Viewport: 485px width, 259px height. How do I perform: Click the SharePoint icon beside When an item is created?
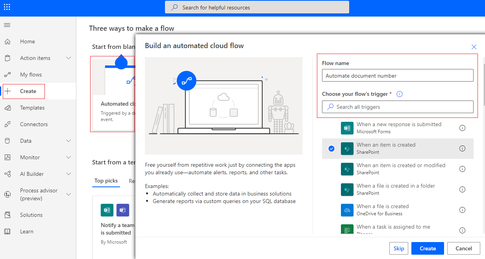[x=347, y=149]
